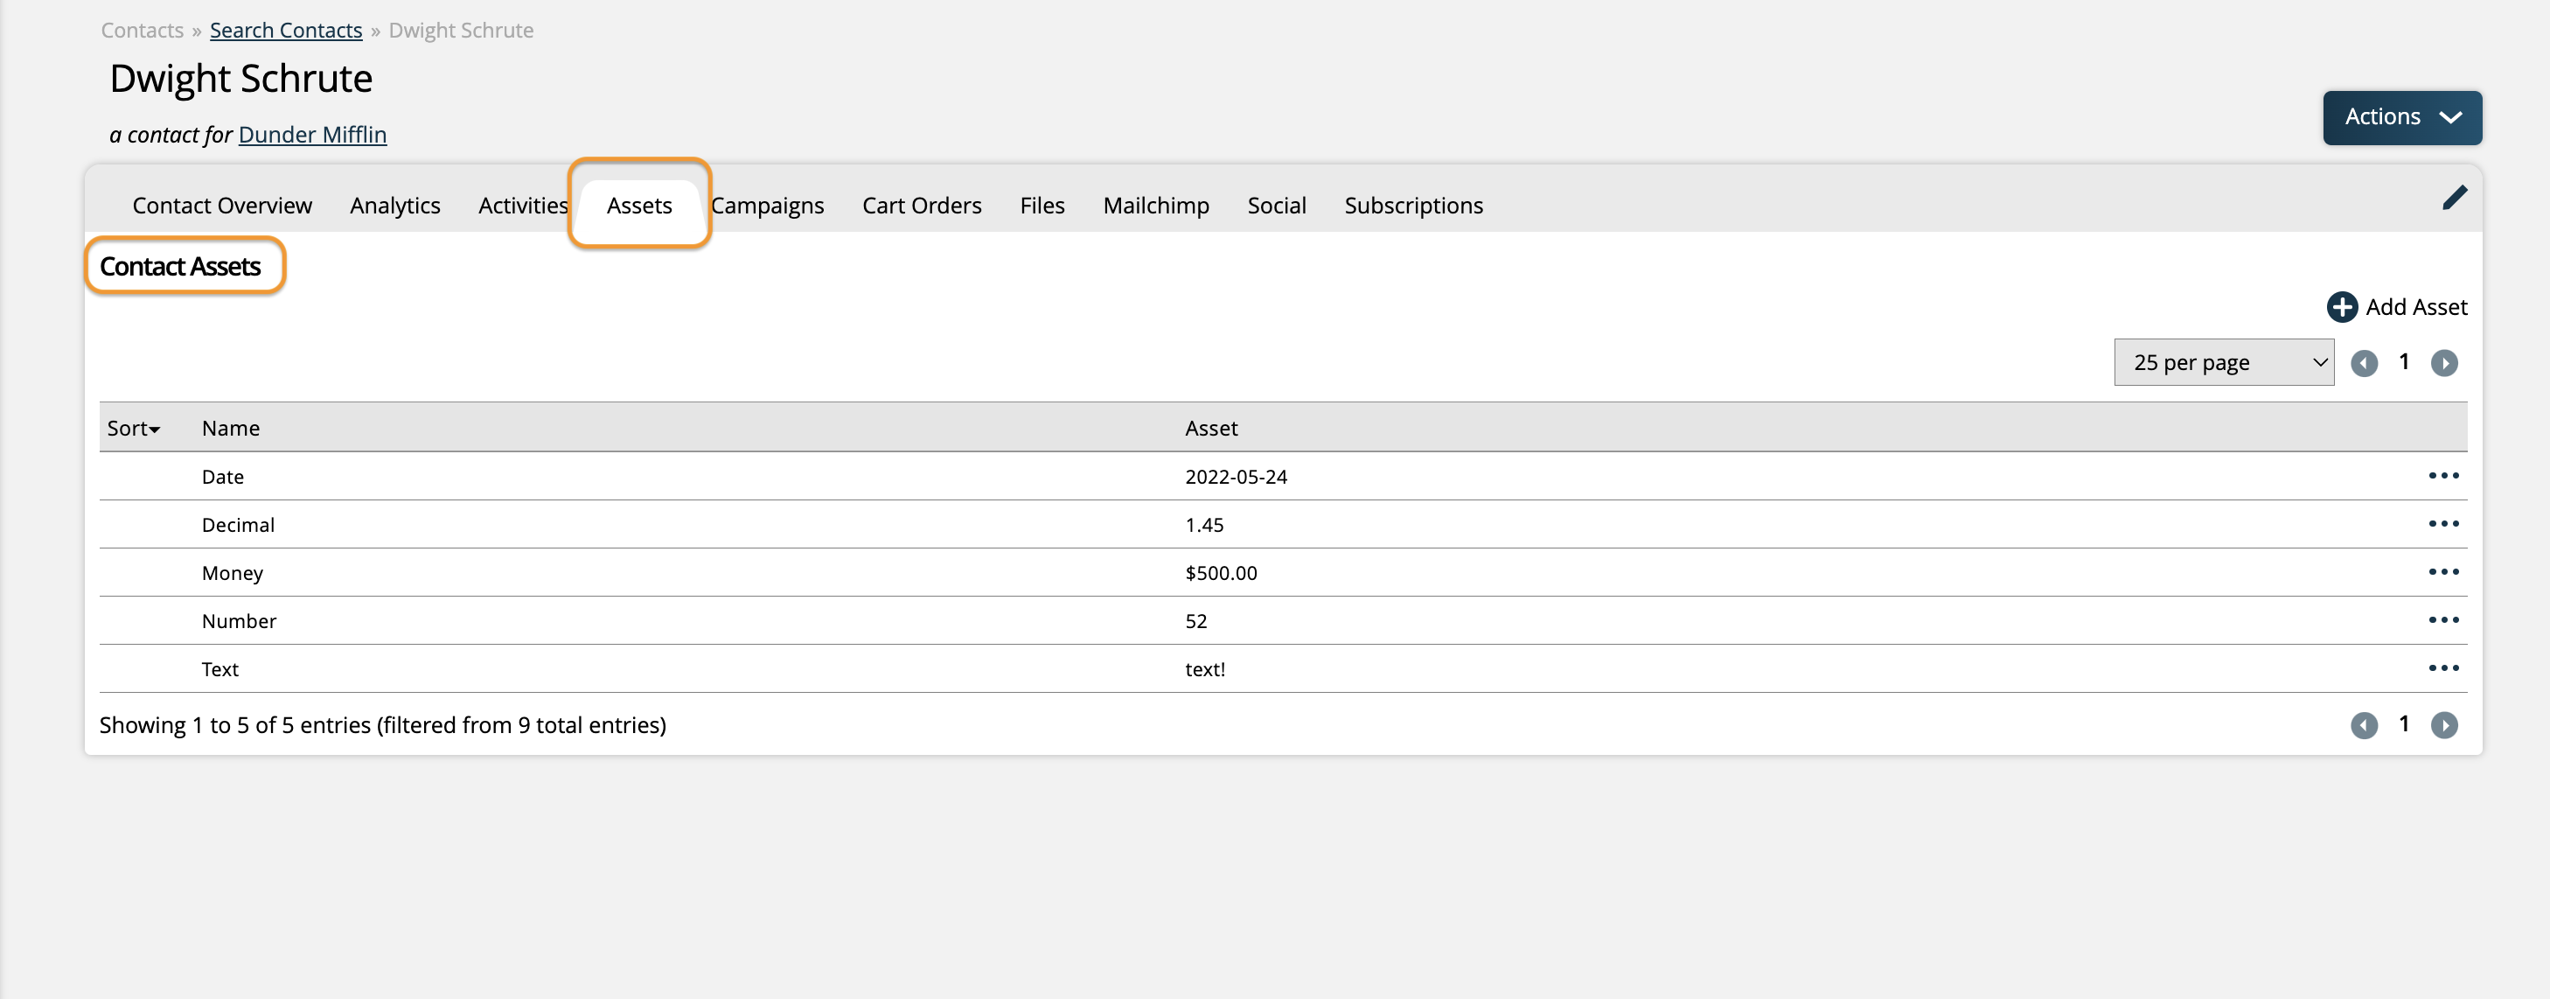
Task: Open three-dot menu for Money row
Action: (2443, 572)
